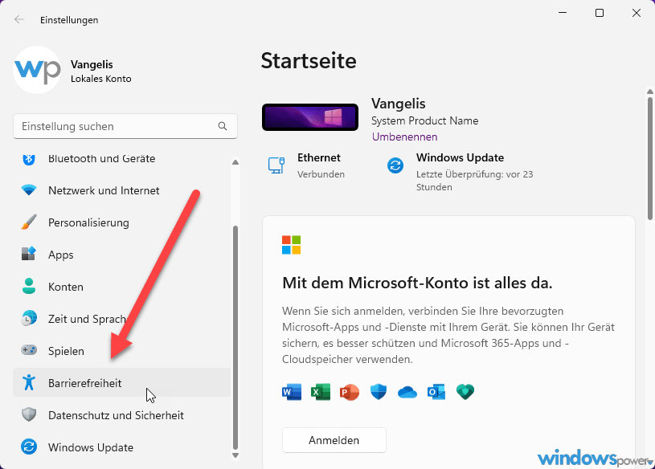The height and width of the screenshot is (469, 655).
Task: Minimize the Einstellungen window
Action: tap(563, 13)
